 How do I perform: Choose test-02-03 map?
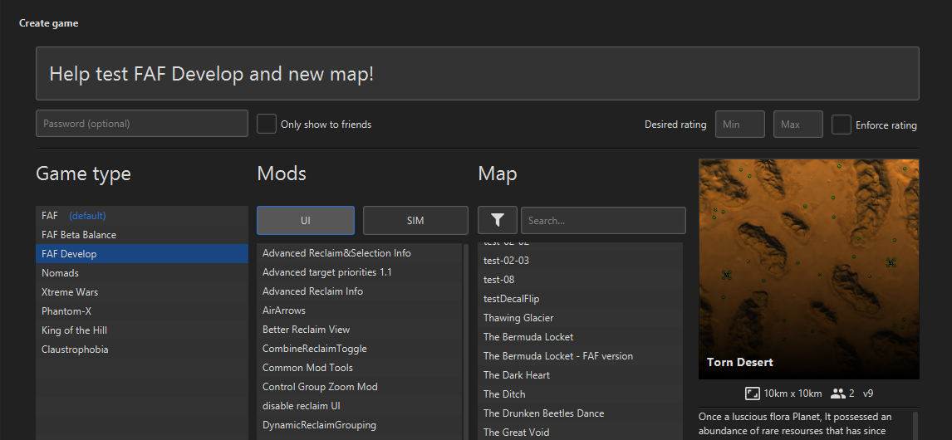[x=581, y=261]
